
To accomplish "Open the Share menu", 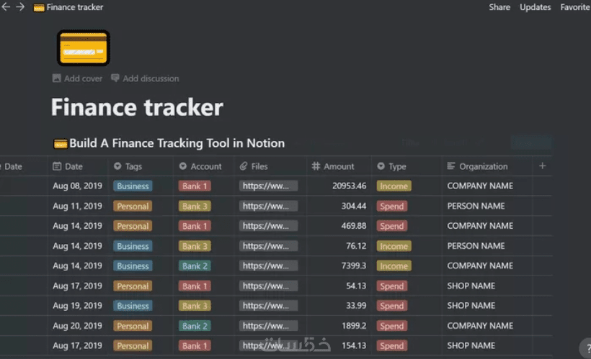I will point(499,7).
